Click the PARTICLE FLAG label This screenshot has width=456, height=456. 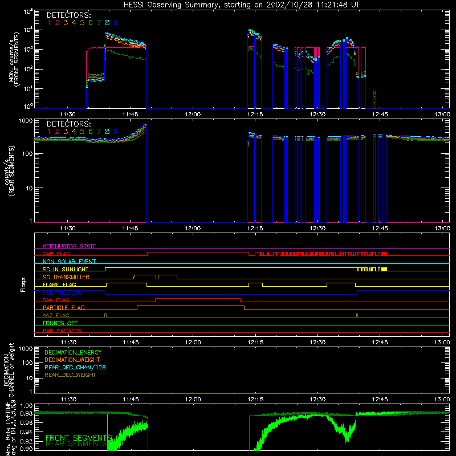coord(64,307)
